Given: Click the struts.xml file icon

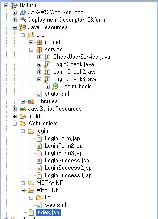Looking at the screenshot, I should (x=39, y=94).
